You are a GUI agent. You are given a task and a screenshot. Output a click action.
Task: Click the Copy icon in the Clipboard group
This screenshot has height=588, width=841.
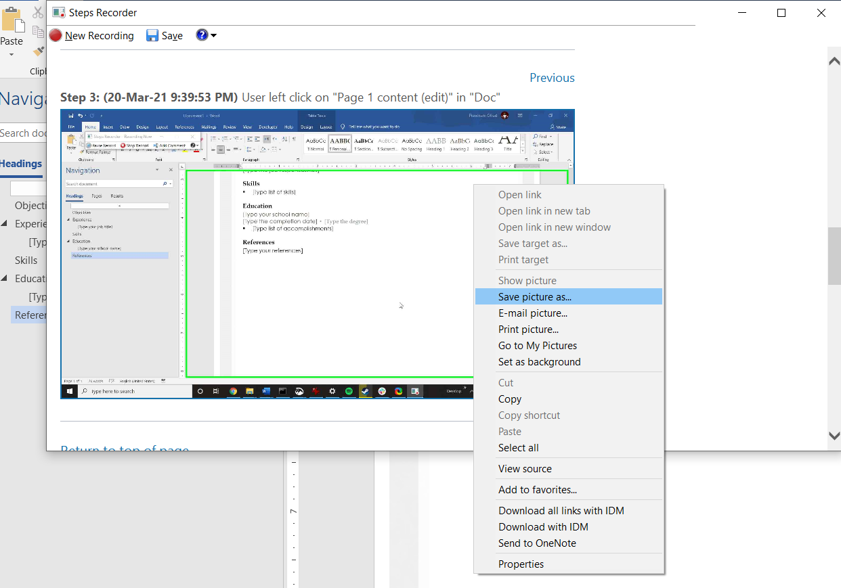tap(38, 32)
